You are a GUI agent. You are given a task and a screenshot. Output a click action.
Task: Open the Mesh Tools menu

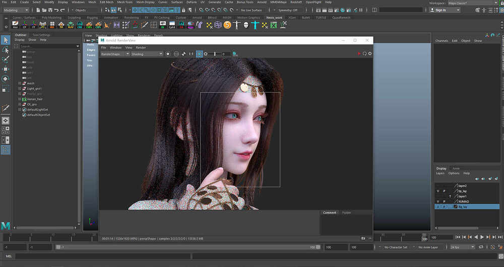[124, 2]
